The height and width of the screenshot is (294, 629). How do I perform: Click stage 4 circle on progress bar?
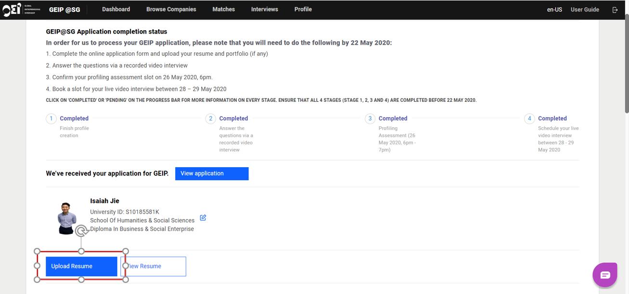(x=529, y=119)
